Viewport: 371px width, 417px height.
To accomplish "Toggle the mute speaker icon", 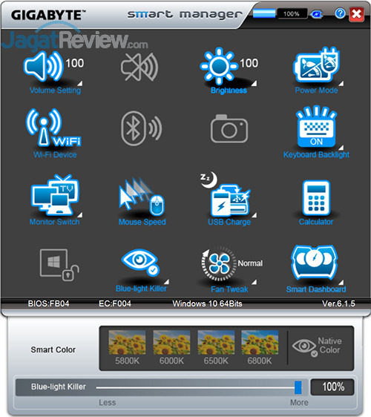I will coord(139,68).
